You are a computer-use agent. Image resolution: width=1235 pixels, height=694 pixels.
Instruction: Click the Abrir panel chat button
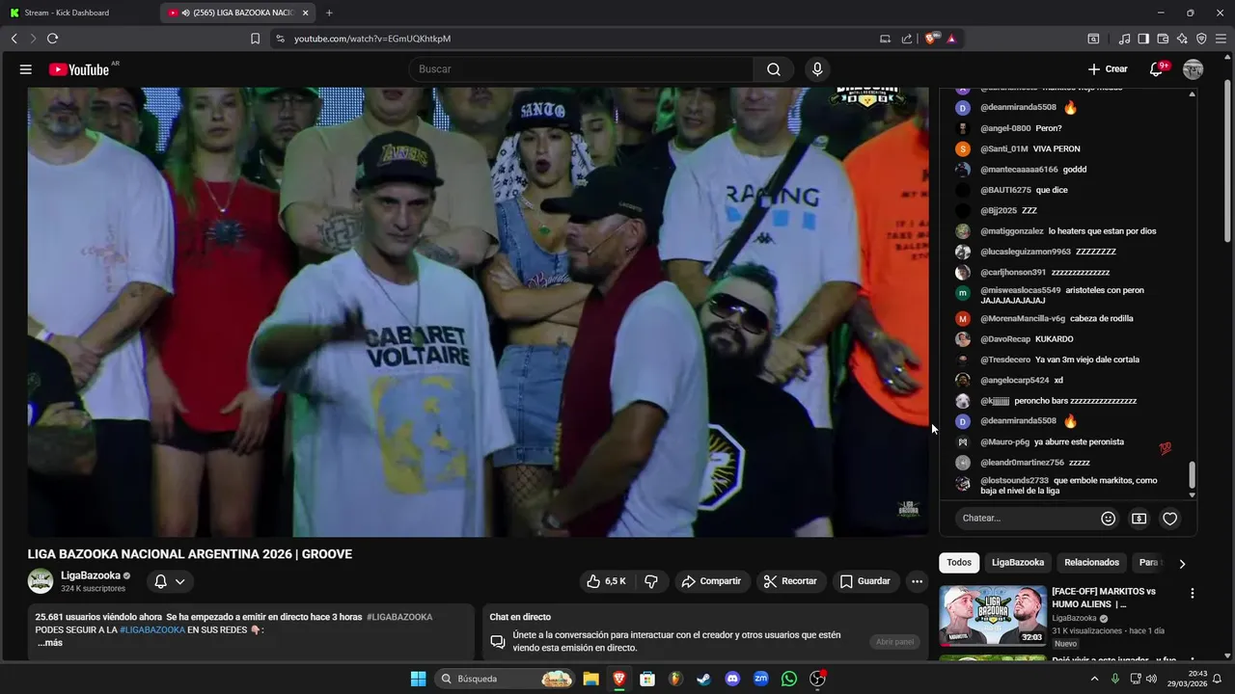(894, 642)
